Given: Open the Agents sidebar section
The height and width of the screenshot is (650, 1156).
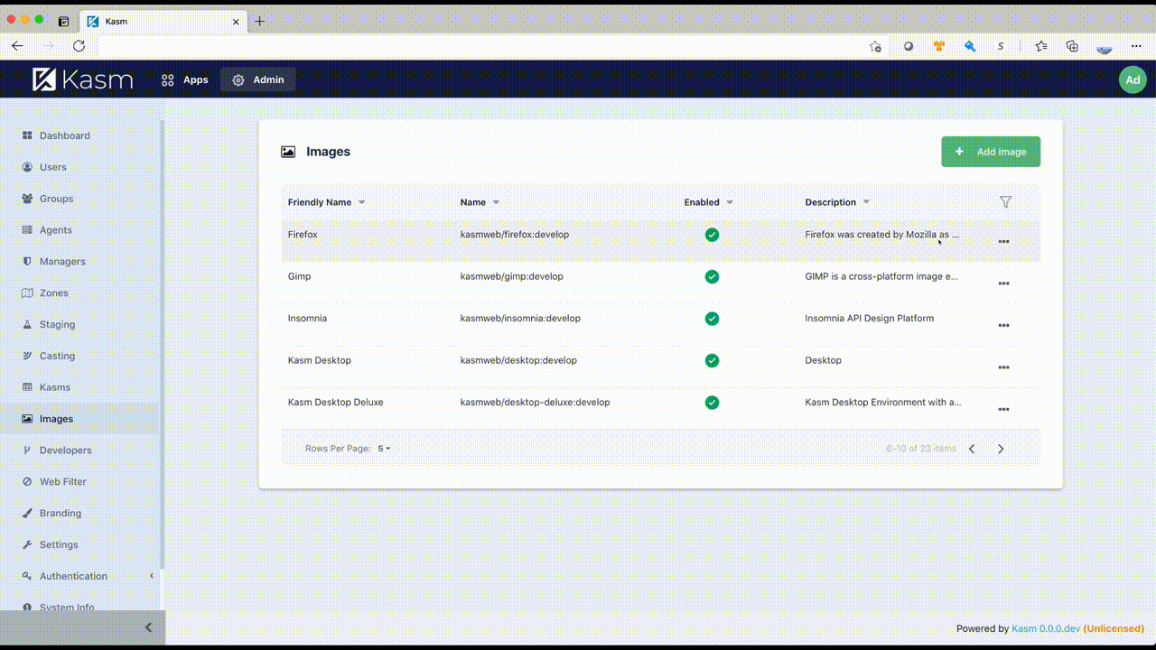Looking at the screenshot, I should [55, 230].
